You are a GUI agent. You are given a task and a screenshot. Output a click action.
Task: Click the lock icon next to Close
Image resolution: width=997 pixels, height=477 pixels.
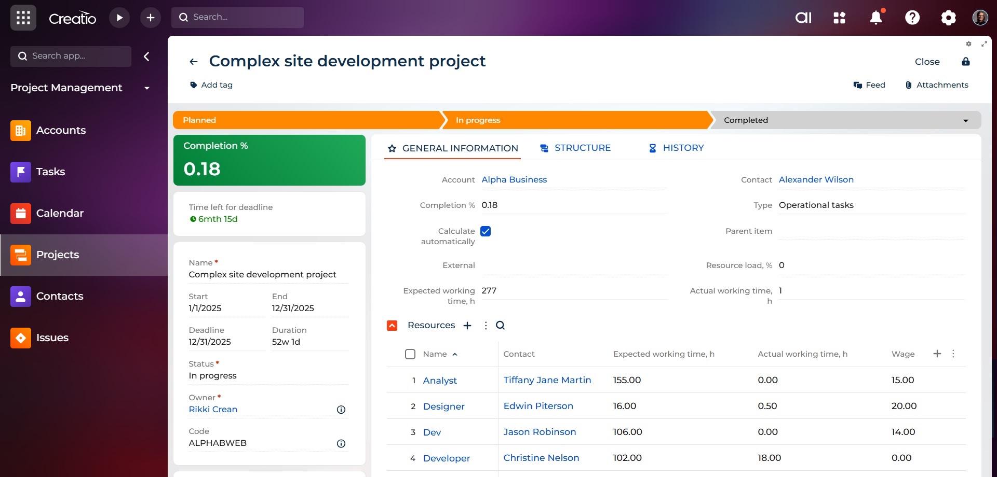pos(965,62)
